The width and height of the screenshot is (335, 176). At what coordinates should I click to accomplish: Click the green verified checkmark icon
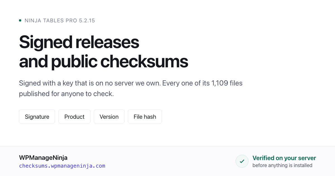(x=242, y=161)
